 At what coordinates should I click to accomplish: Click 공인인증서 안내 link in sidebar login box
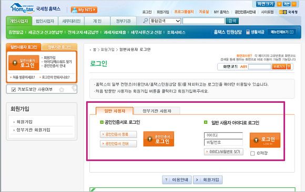55,66
